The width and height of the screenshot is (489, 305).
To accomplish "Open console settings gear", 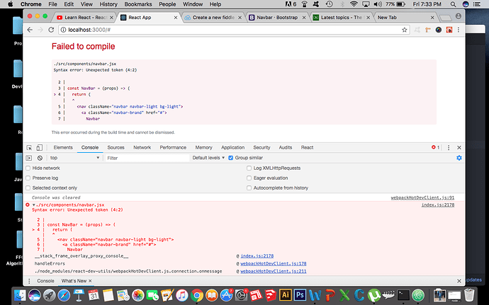I will 459,158.
